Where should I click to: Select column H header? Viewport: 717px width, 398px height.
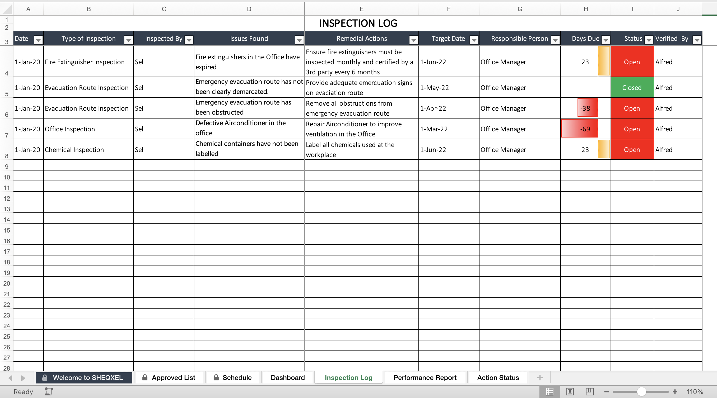point(586,9)
